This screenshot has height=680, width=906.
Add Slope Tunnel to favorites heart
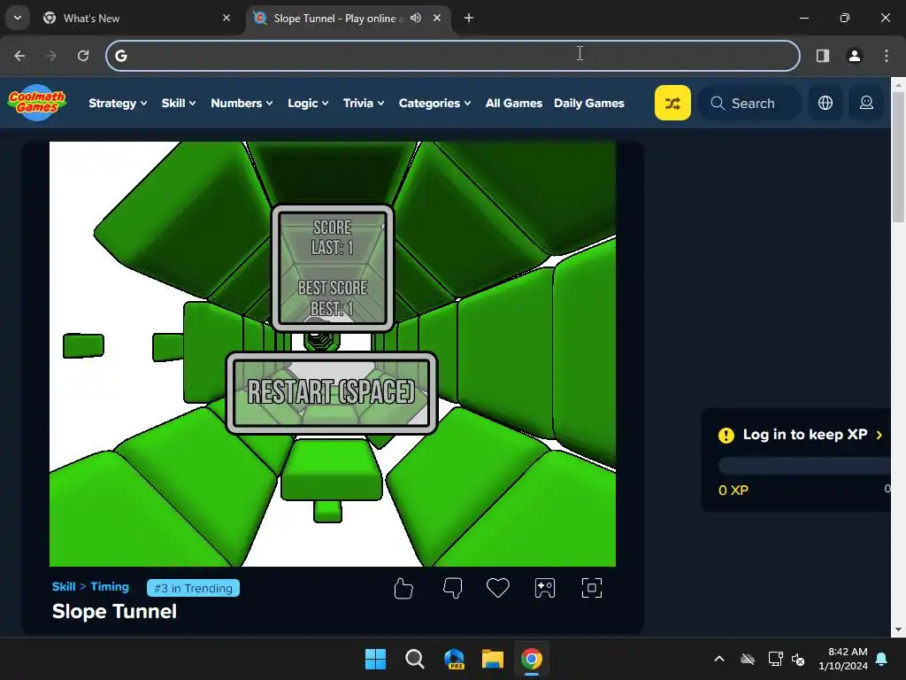click(x=498, y=588)
